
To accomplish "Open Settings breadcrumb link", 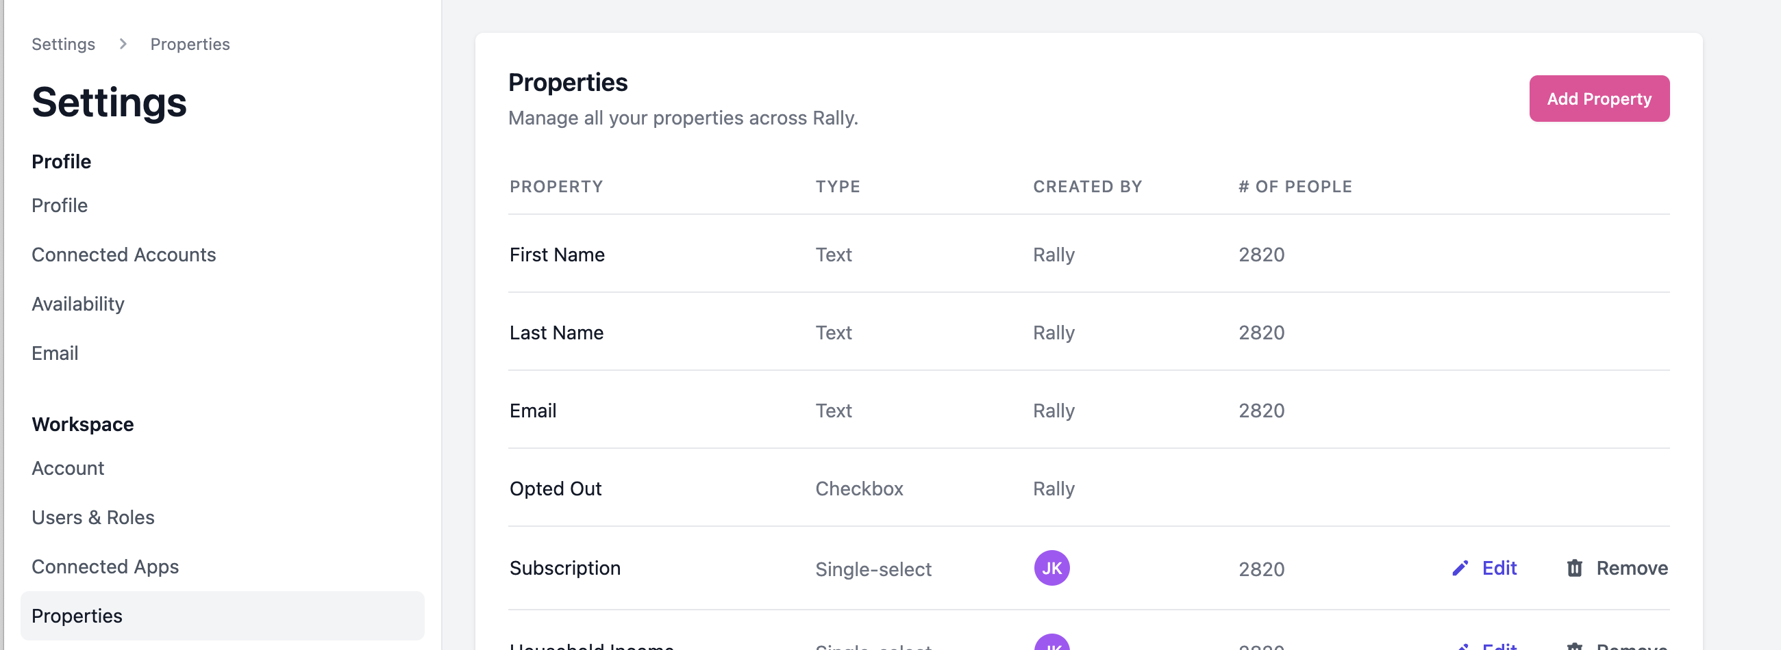I will tap(63, 44).
